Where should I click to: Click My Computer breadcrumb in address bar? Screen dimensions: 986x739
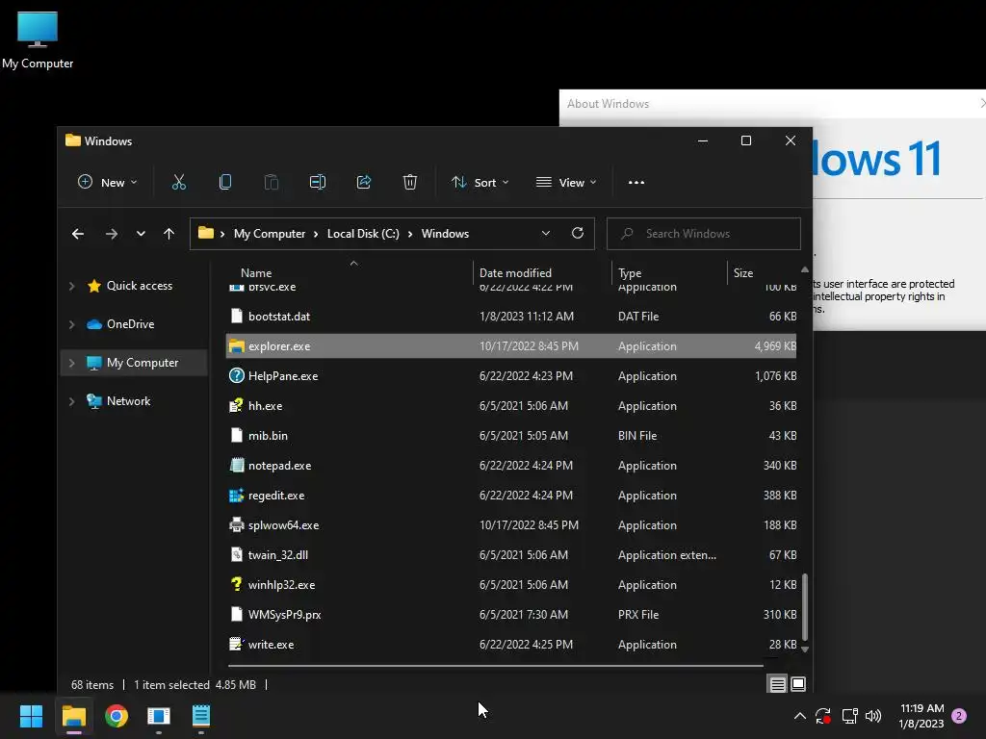pos(270,234)
